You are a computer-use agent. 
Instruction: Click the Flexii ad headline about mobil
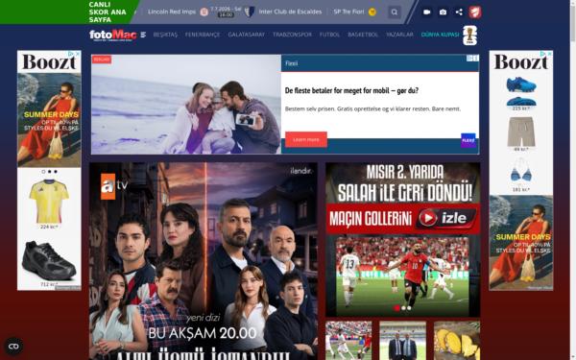(351, 90)
